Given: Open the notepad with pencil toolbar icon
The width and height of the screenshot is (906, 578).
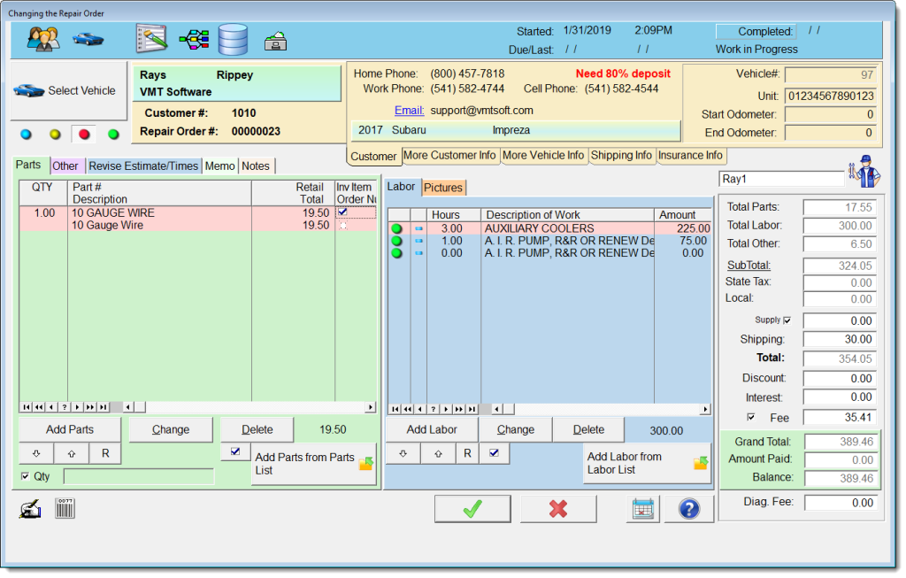Looking at the screenshot, I should tap(151, 39).
